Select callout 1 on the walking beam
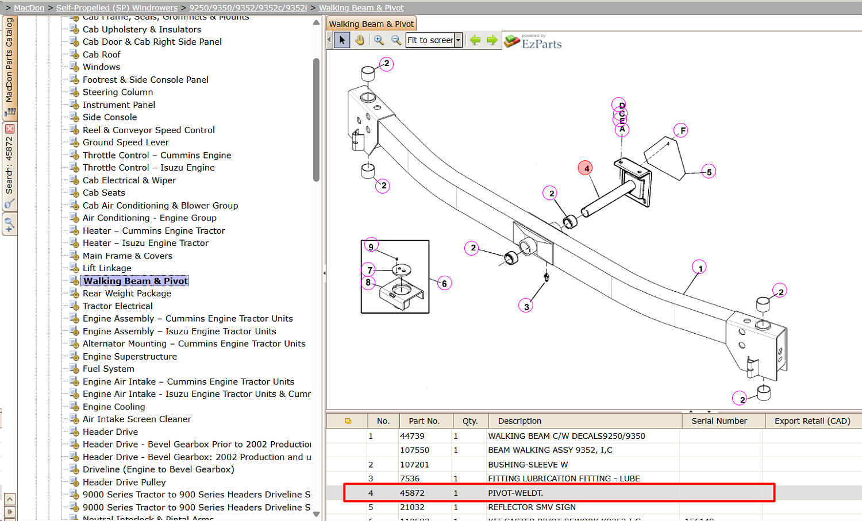The width and height of the screenshot is (862, 521). point(700,268)
